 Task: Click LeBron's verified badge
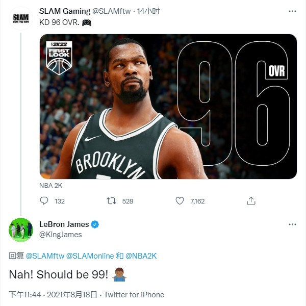(95, 224)
